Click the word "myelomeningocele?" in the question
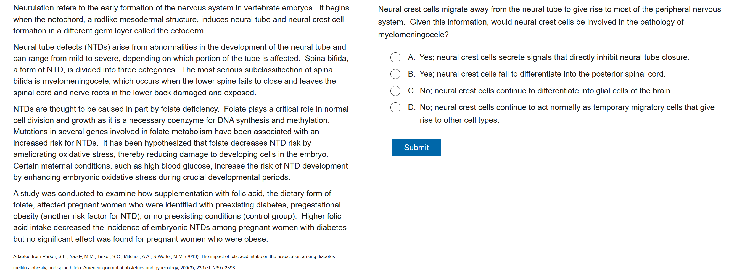 coord(413,35)
